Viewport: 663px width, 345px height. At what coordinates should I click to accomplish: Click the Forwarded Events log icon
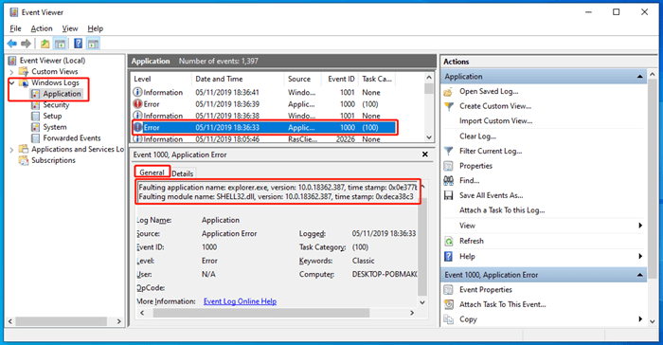[36, 138]
